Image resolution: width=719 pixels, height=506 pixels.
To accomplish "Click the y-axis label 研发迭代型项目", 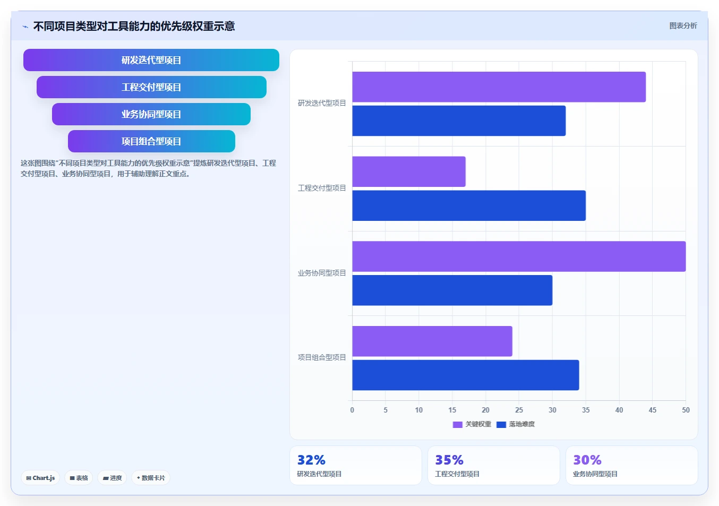I will click(x=322, y=103).
